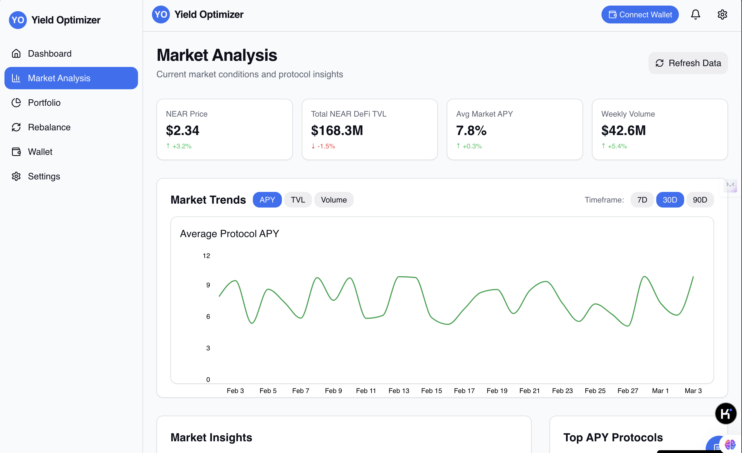Viewport: 742px width, 453px height.
Task: Go to Settings in sidebar menu
Action: (x=44, y=177)
